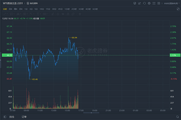Toggle drawing visibility with the eye icon
The height and width of the screenshot is (120, 181).
click(63, 14)
